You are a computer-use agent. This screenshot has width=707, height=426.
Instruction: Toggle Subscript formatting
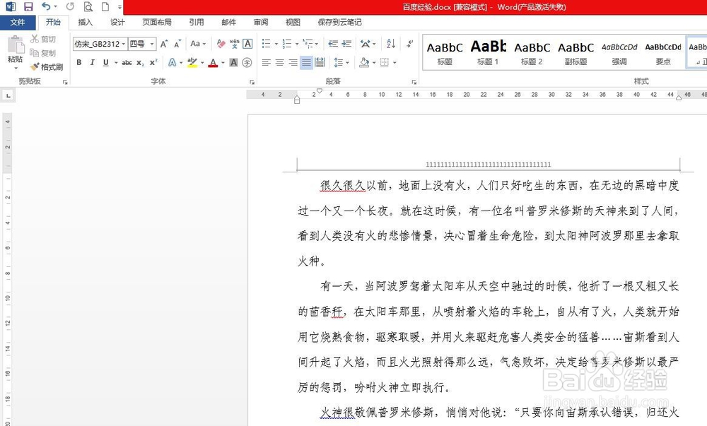coord(140,63)
